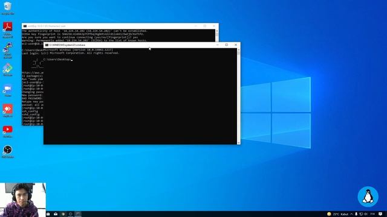Image resolution: width=387 pixels, height=217 pixels.
Task: Click the SSH terminal window's scrollbar
Action: coord(217,36)
